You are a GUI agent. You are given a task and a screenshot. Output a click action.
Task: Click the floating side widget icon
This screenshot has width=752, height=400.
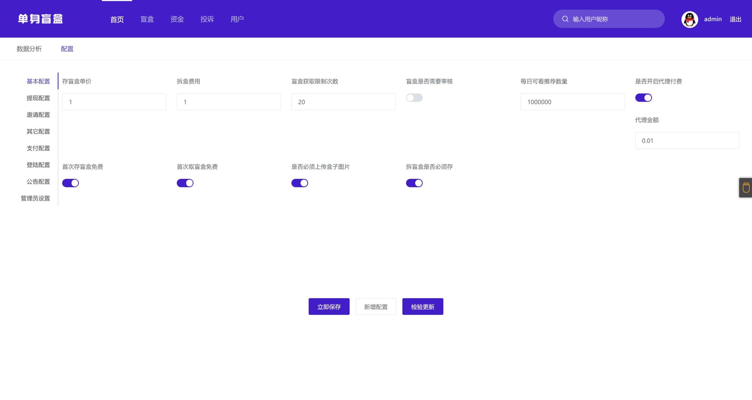746,188
